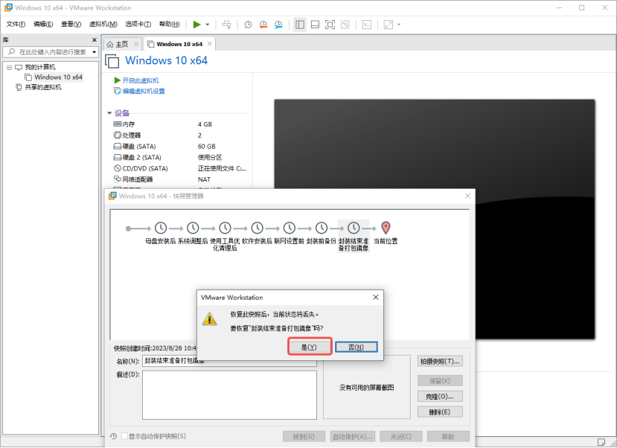Viewport: 617px width, 448px height.
Task: Collapse the 设备 devices section
Action: coord(109,113)
